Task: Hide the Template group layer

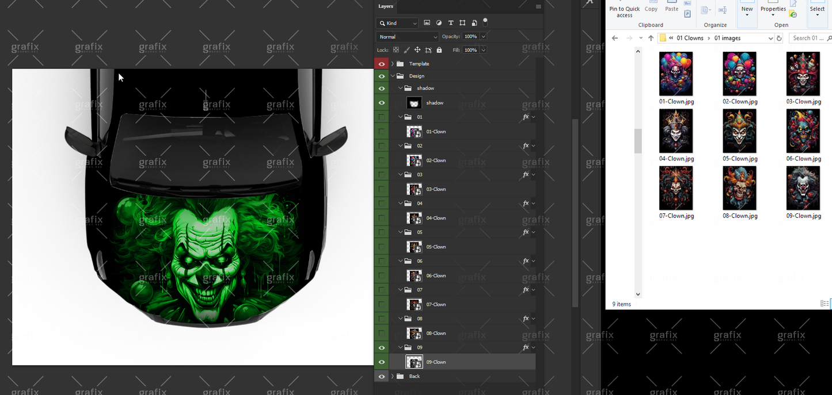Action: pos(381,64)
